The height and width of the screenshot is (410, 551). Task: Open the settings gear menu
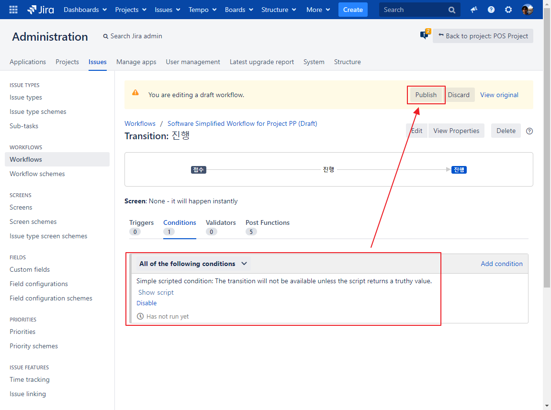click(508, 10)
